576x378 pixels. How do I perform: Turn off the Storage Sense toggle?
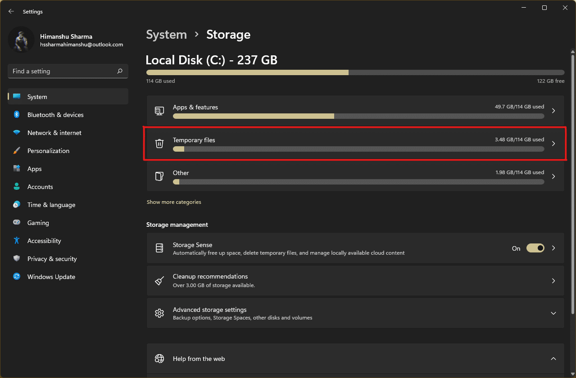[535, 248]
